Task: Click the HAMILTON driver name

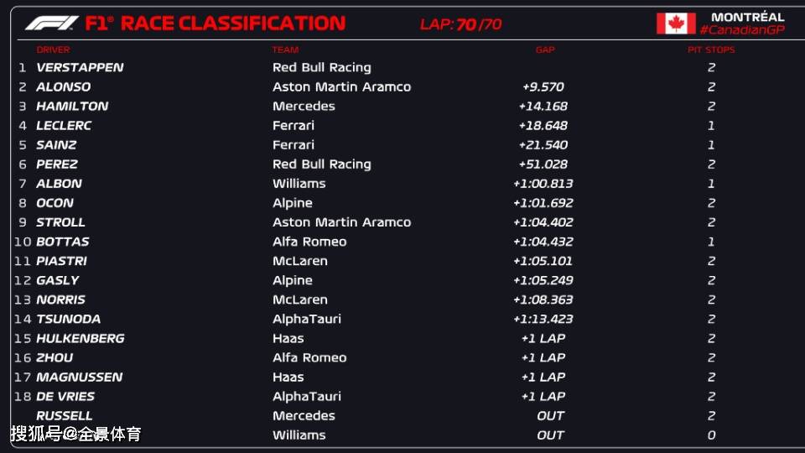Action: [72, 107]
